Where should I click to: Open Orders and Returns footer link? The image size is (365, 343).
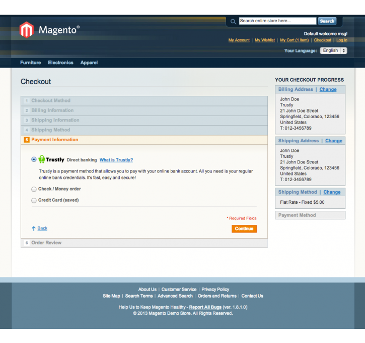[x=217, y=296]
